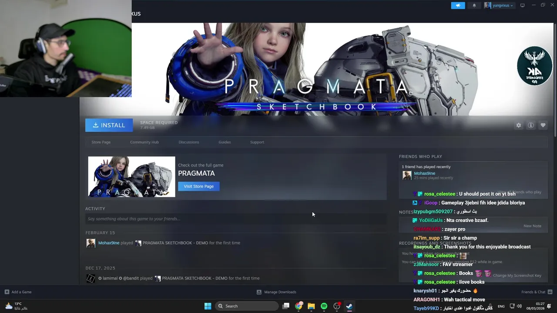Image resolution: width=557 pixels, height=313 pixels.
Task: Click New Note button
Action: coord(532,226)
